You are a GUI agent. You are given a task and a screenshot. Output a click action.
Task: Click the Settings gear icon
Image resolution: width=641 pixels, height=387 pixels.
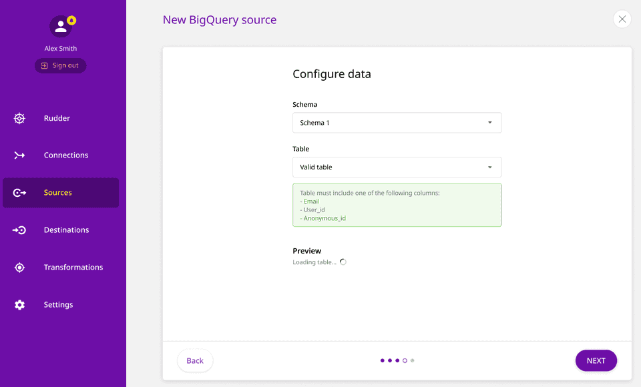click(19, 305)
